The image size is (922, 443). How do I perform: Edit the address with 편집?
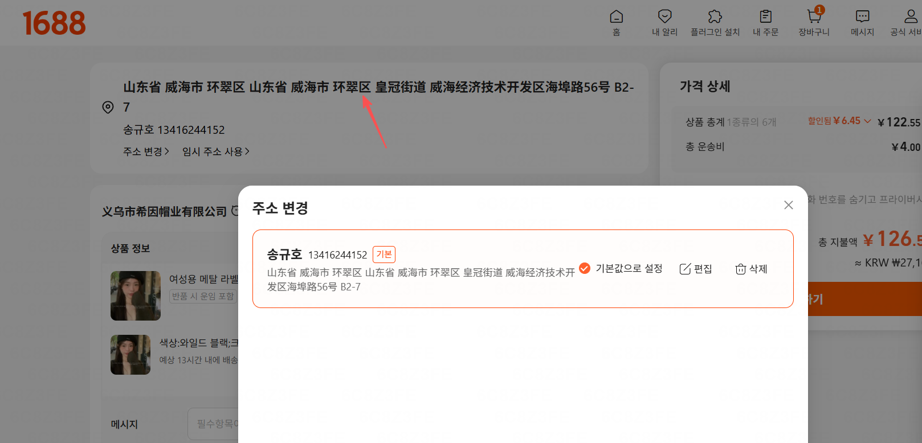tap(696, 269)
